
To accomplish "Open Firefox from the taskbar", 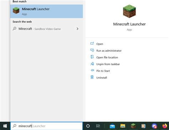I will tap(165, 126).
